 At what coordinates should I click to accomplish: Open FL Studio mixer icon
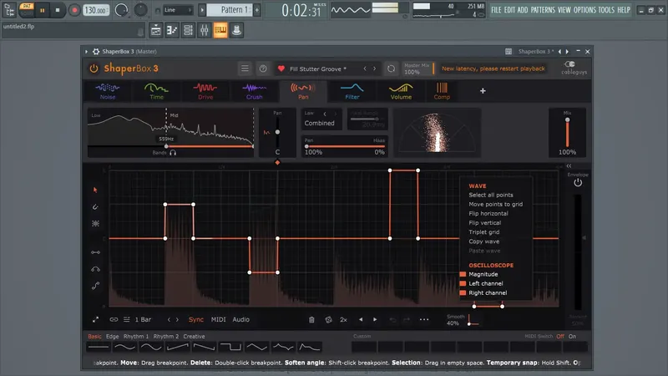click(205, 30)
